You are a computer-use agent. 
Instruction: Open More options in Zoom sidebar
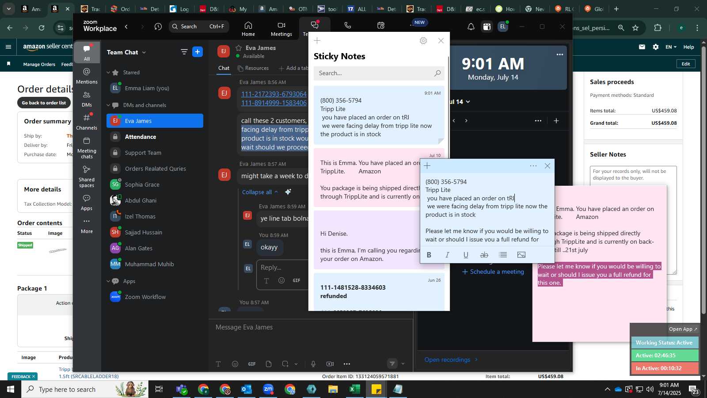coord(87,226)
